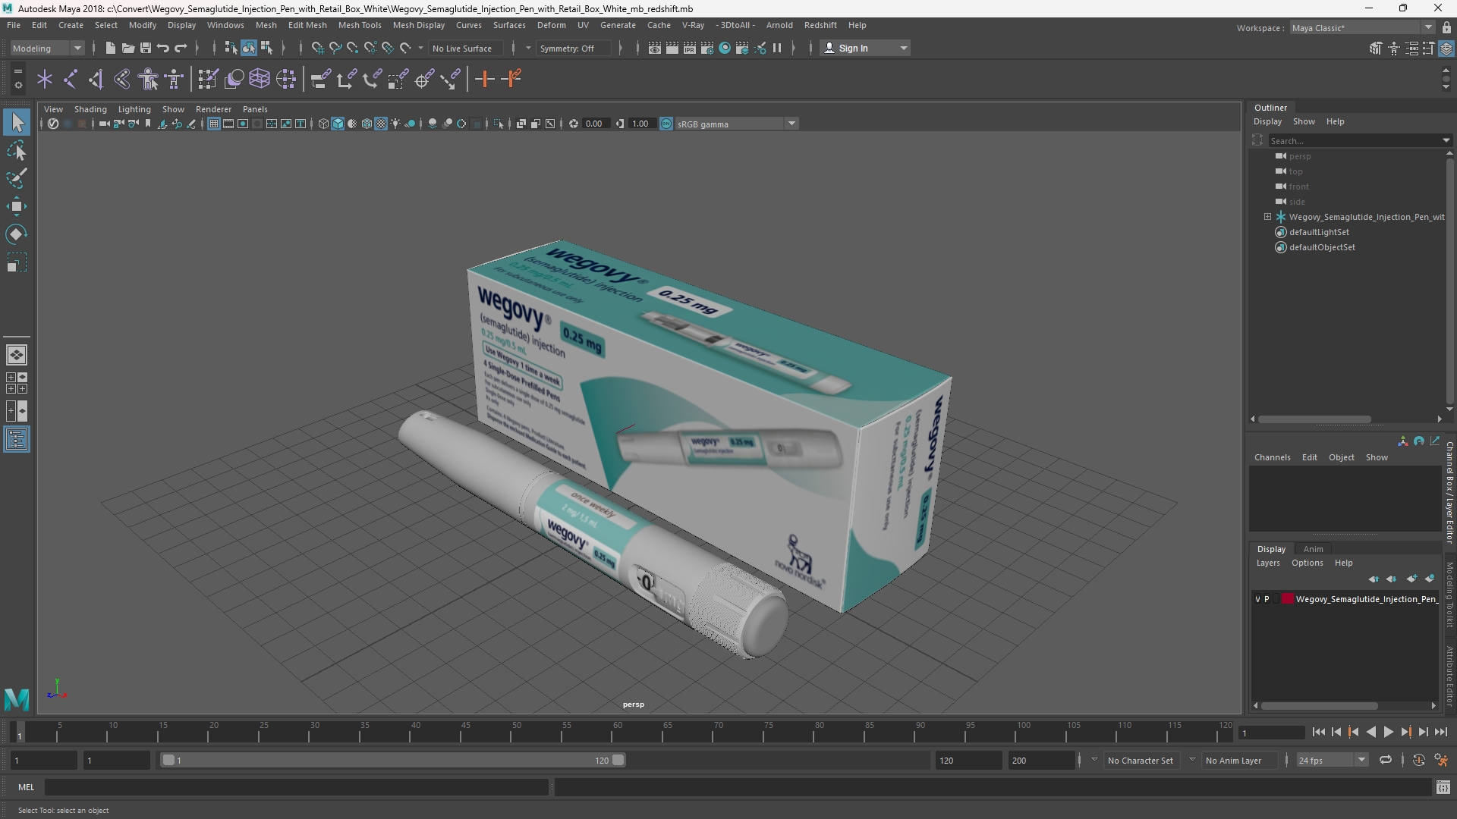This screenshot has width=1457, height=819.
Task: Redo the last undone action
Action: (x=181, y=48)
